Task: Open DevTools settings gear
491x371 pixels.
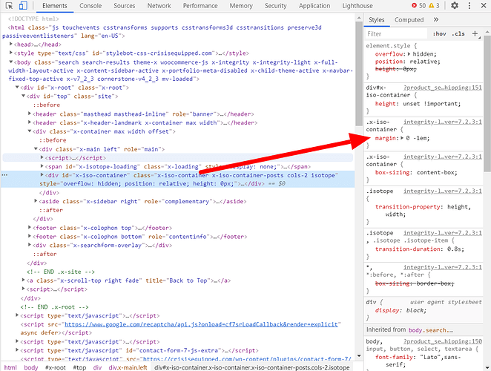Action: tap(455, 6)
